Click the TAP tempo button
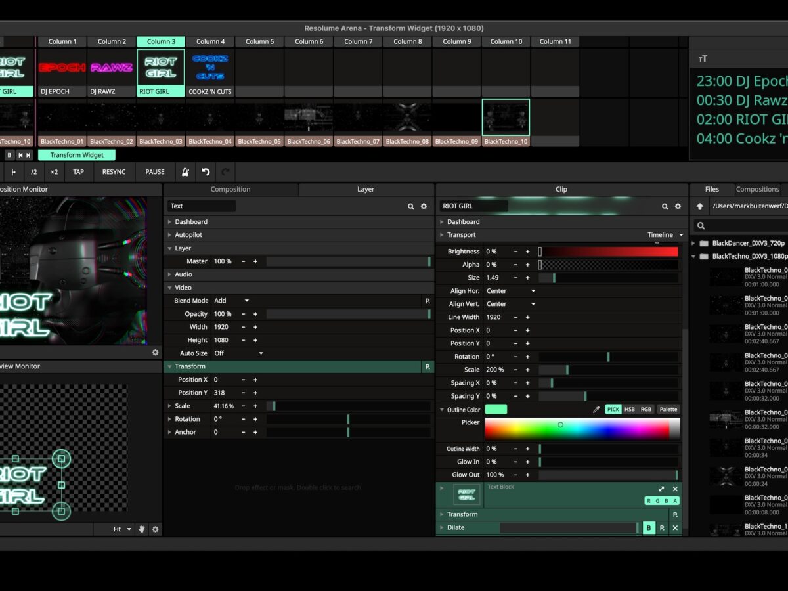This screenshot has width=788, height=591. 78,172
